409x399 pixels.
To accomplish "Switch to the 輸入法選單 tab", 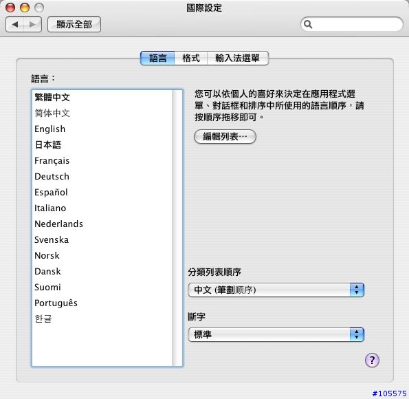I will pyautogui.click(x=238, y=58).
